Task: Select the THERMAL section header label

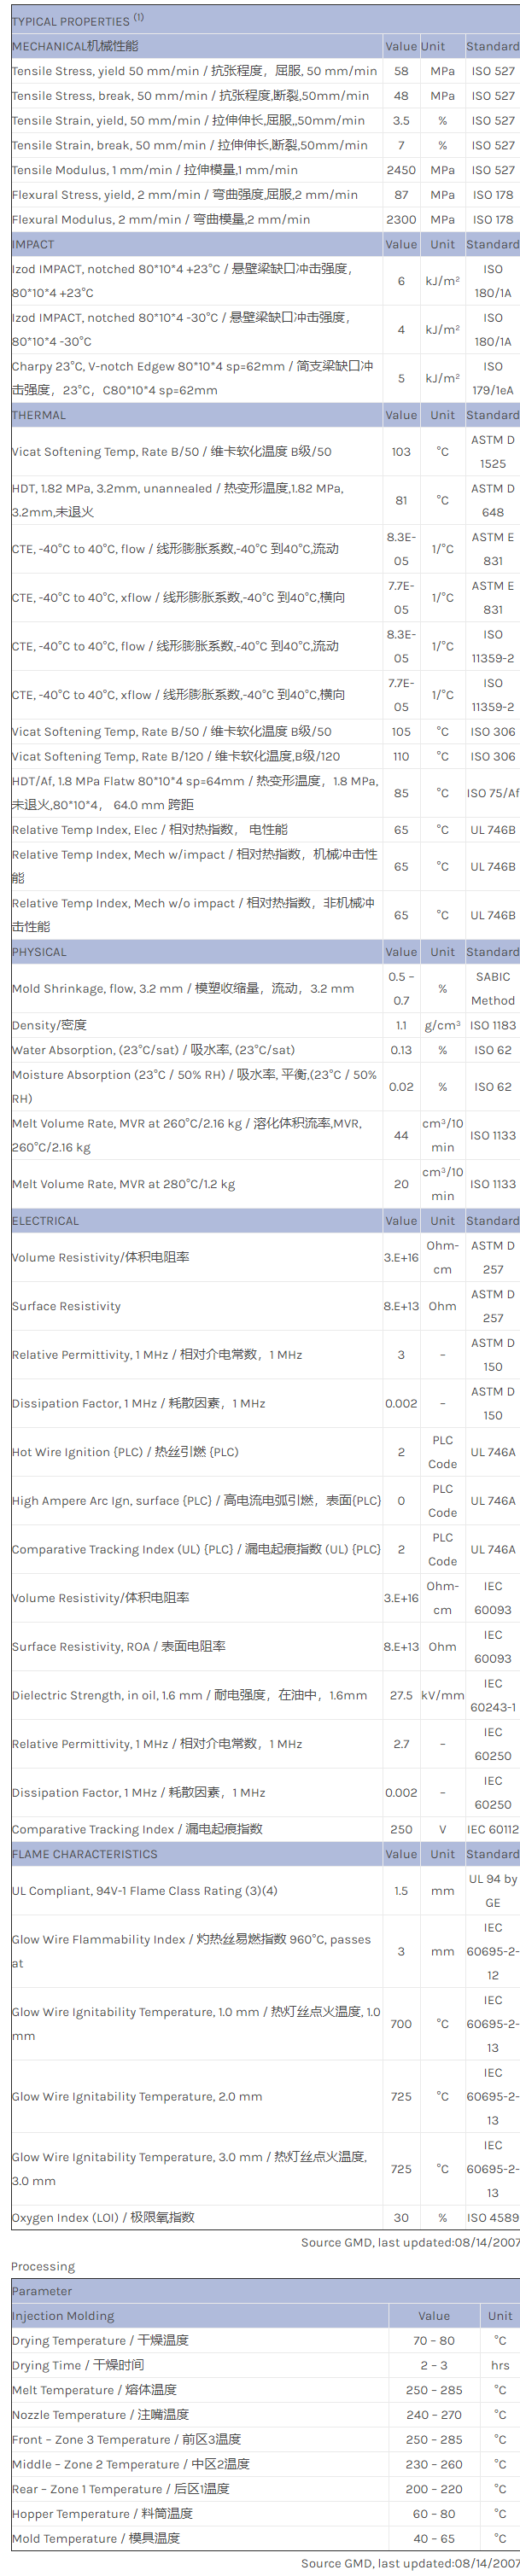Action: [39, 415]
